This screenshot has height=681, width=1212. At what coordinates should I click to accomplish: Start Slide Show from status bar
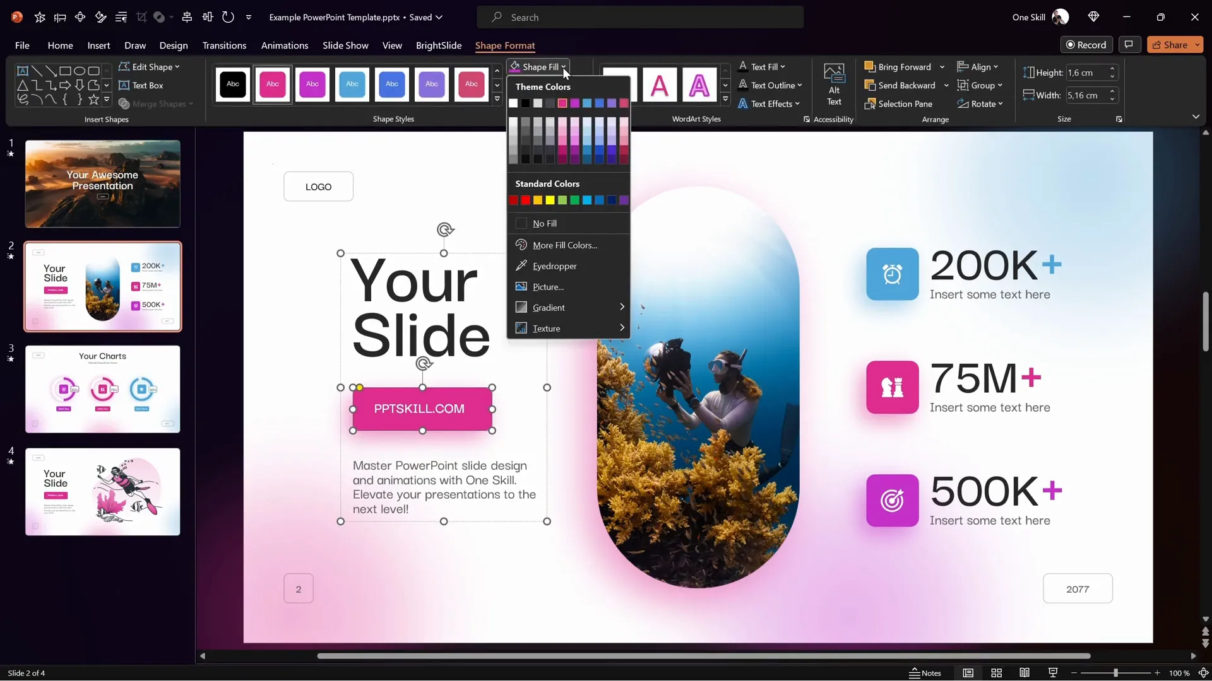coord(1053,673)
